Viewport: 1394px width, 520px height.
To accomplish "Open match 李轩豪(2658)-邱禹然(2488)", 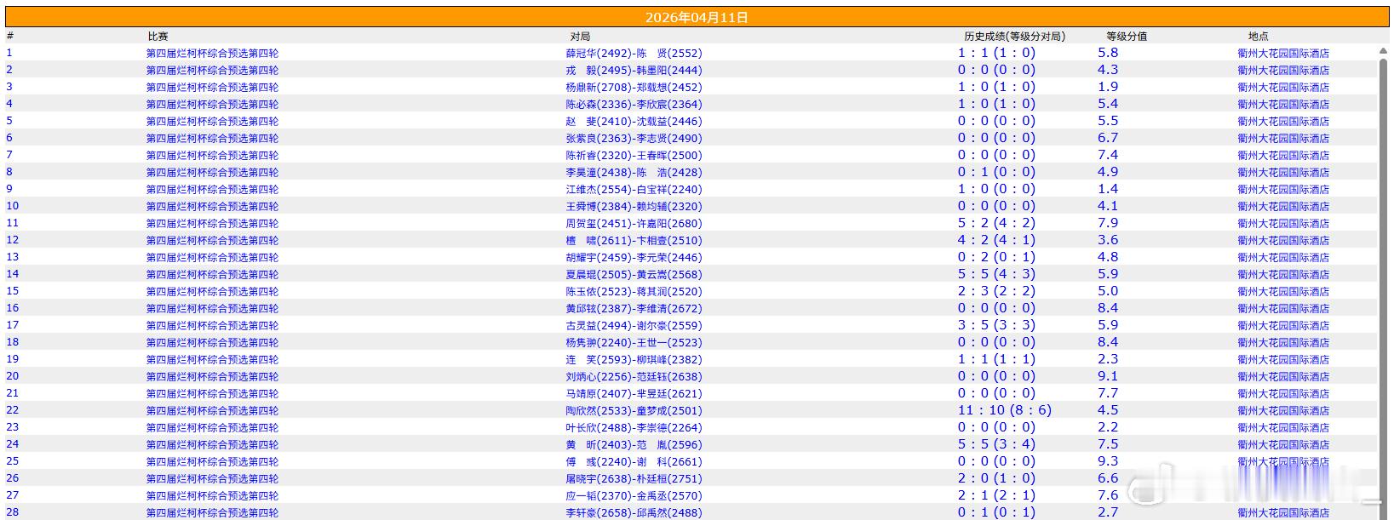I will tap(634, 512).
